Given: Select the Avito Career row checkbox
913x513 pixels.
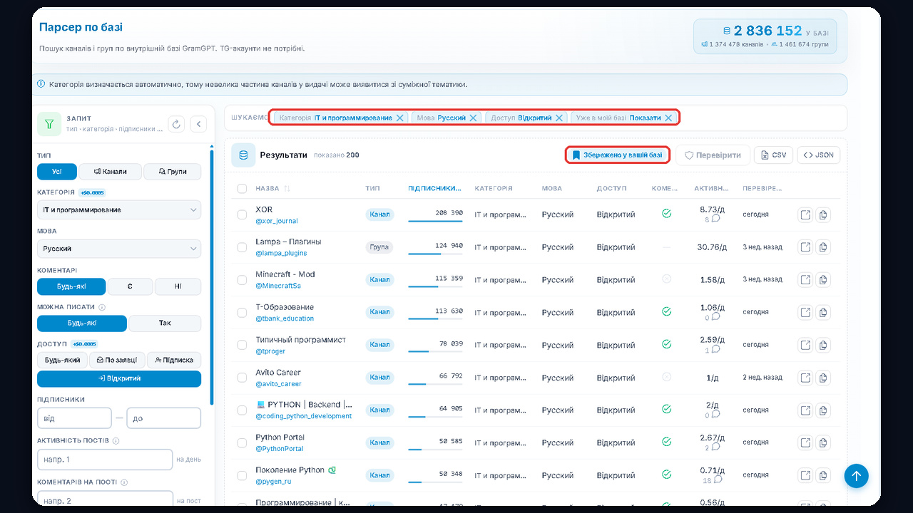Looking at the screenshot, I should (242, 378).
